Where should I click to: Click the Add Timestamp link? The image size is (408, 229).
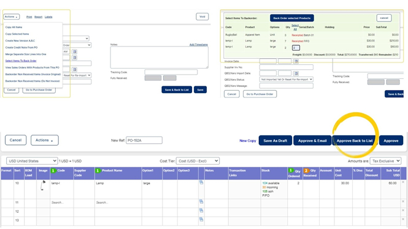click(x=199, y=45)
